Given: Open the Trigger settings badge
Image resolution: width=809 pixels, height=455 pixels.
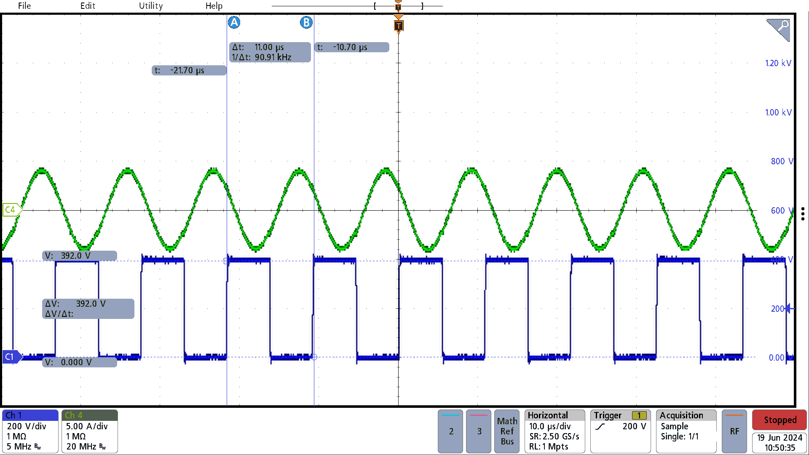Looking at the screenshot, I should pyautogui.click(x=620, y=431).
